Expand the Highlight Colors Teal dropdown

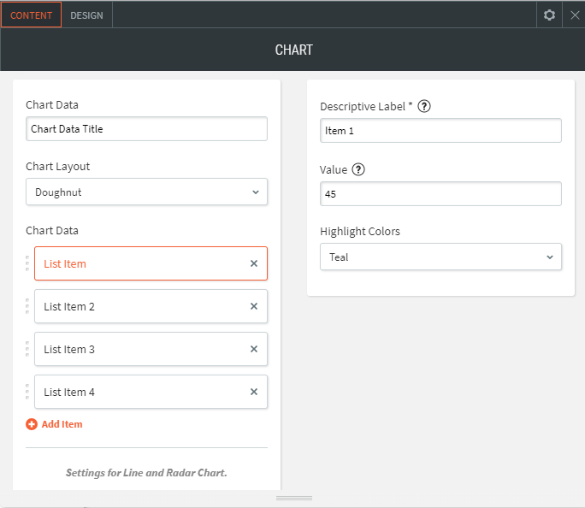[440, 257]
